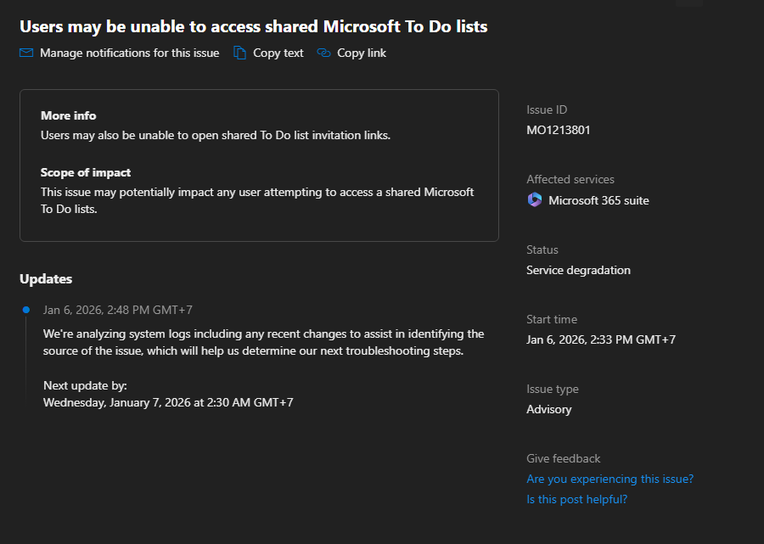Click the More info heading
Image resolution: width=764 pixels, height=544 pixels.
click(69, 115)
